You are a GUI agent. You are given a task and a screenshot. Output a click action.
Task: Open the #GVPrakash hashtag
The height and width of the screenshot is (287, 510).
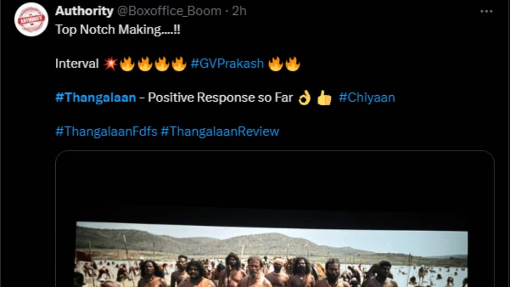tap(227, 63)
